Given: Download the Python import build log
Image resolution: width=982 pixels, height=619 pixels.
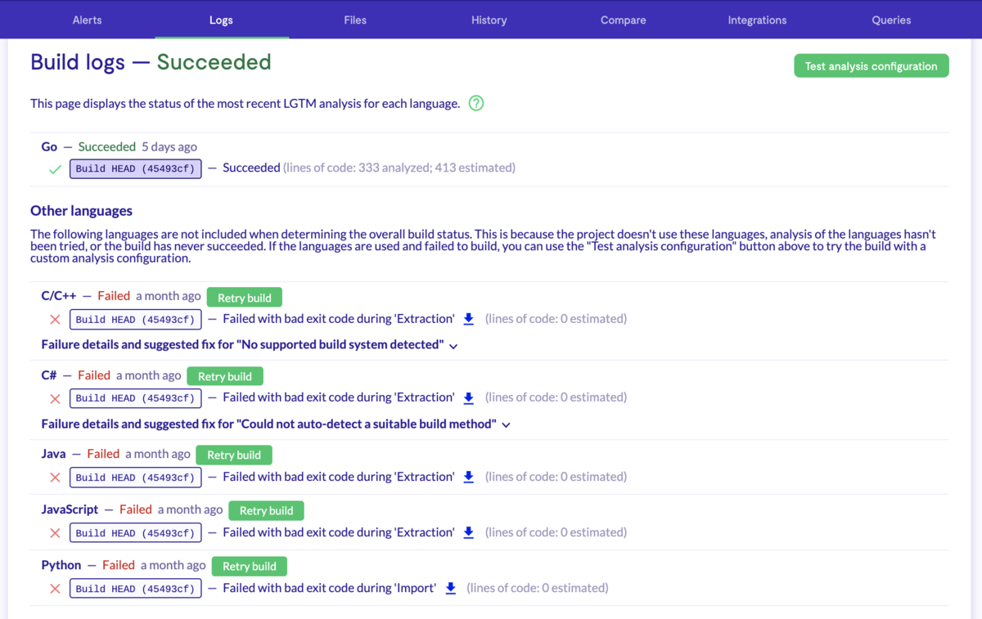Looking at the screenshot, I should (450, 588).
